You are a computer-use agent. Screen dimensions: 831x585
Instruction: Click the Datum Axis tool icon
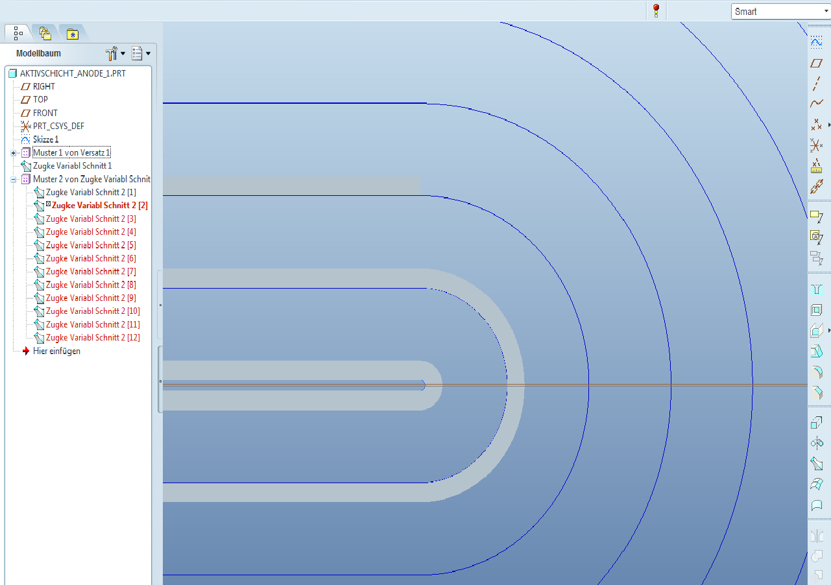pyautogui.click(x=817, y=83)
